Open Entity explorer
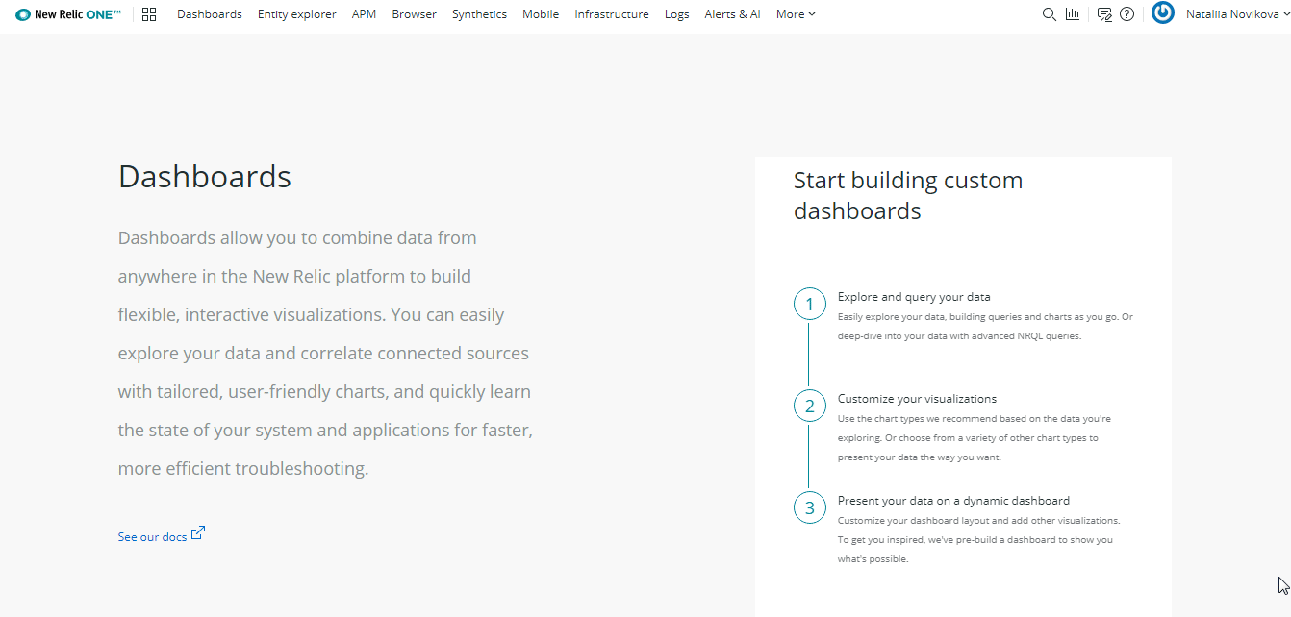Screen dimensions: 1291x617 click(x=297, y=14)
